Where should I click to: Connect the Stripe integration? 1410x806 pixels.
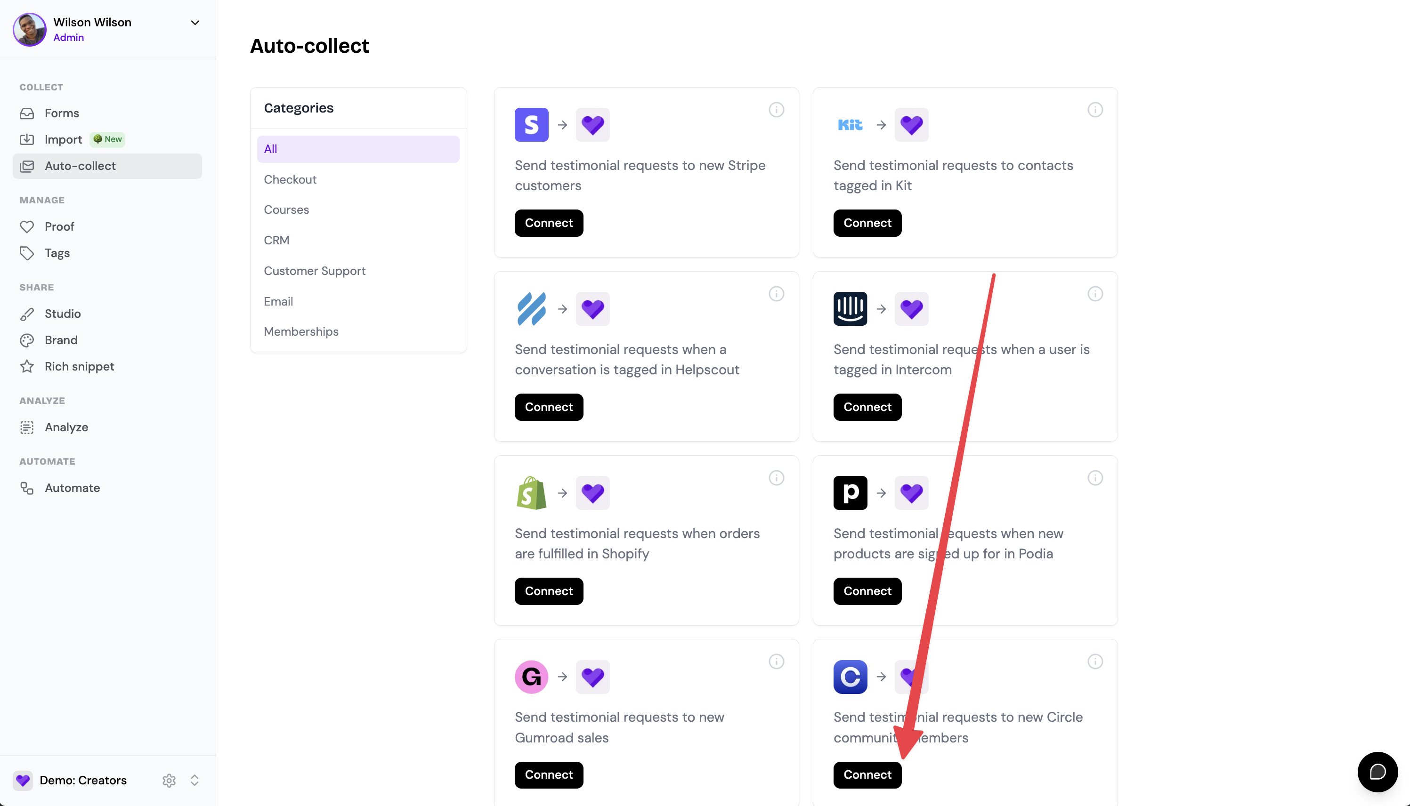click(549, 223)
